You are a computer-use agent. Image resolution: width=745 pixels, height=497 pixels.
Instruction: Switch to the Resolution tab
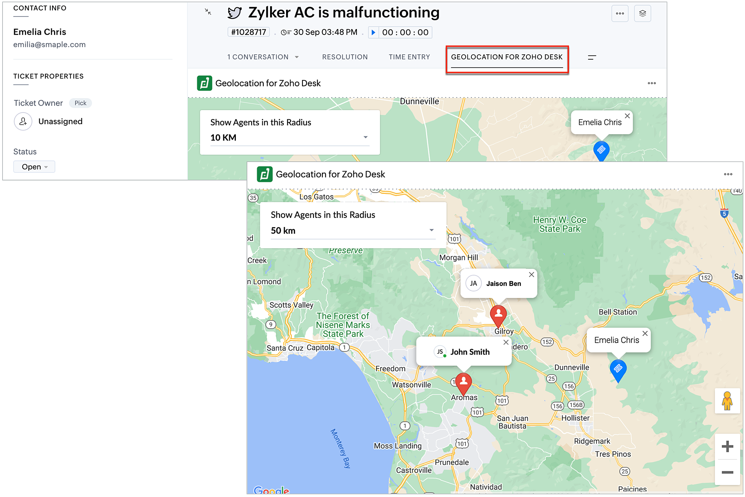(345, 57)
